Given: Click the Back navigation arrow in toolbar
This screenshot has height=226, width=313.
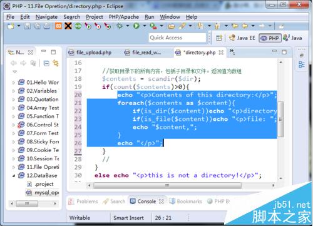Looking at the screenshot, I should (245, 26).
